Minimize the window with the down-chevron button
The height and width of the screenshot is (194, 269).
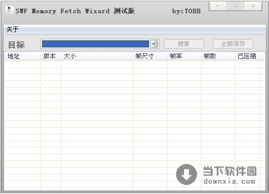(218, 6)
